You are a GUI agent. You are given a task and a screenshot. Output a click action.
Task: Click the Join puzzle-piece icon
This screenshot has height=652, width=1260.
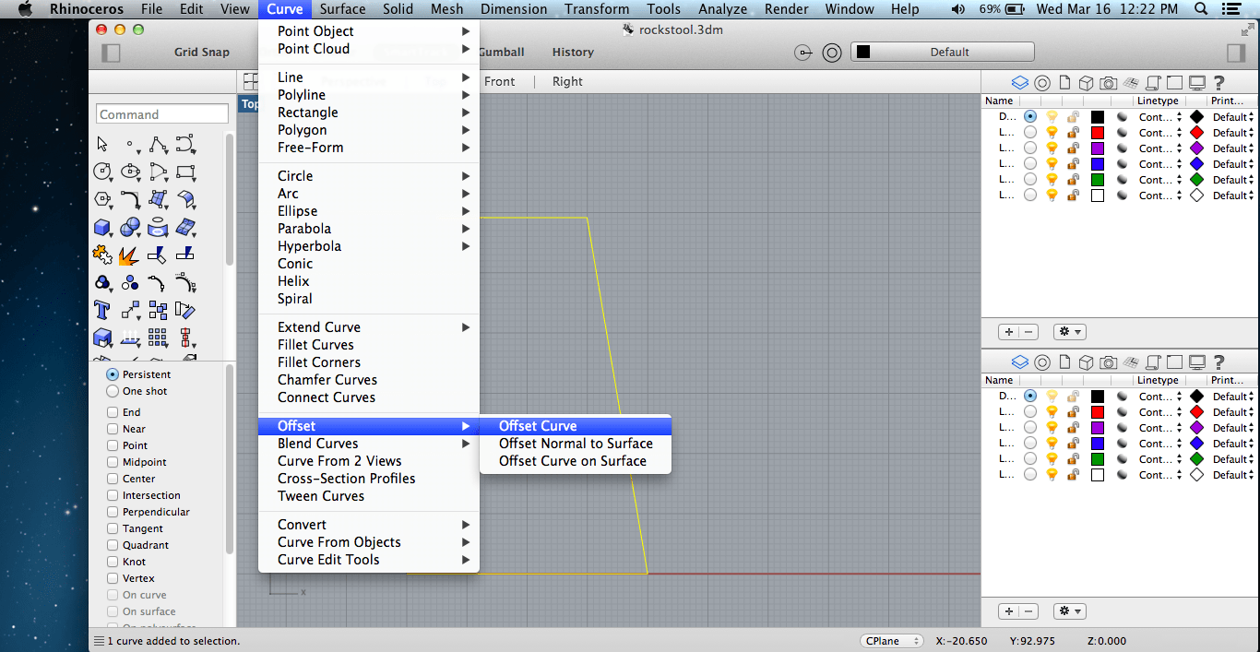(x=102, y=255)
